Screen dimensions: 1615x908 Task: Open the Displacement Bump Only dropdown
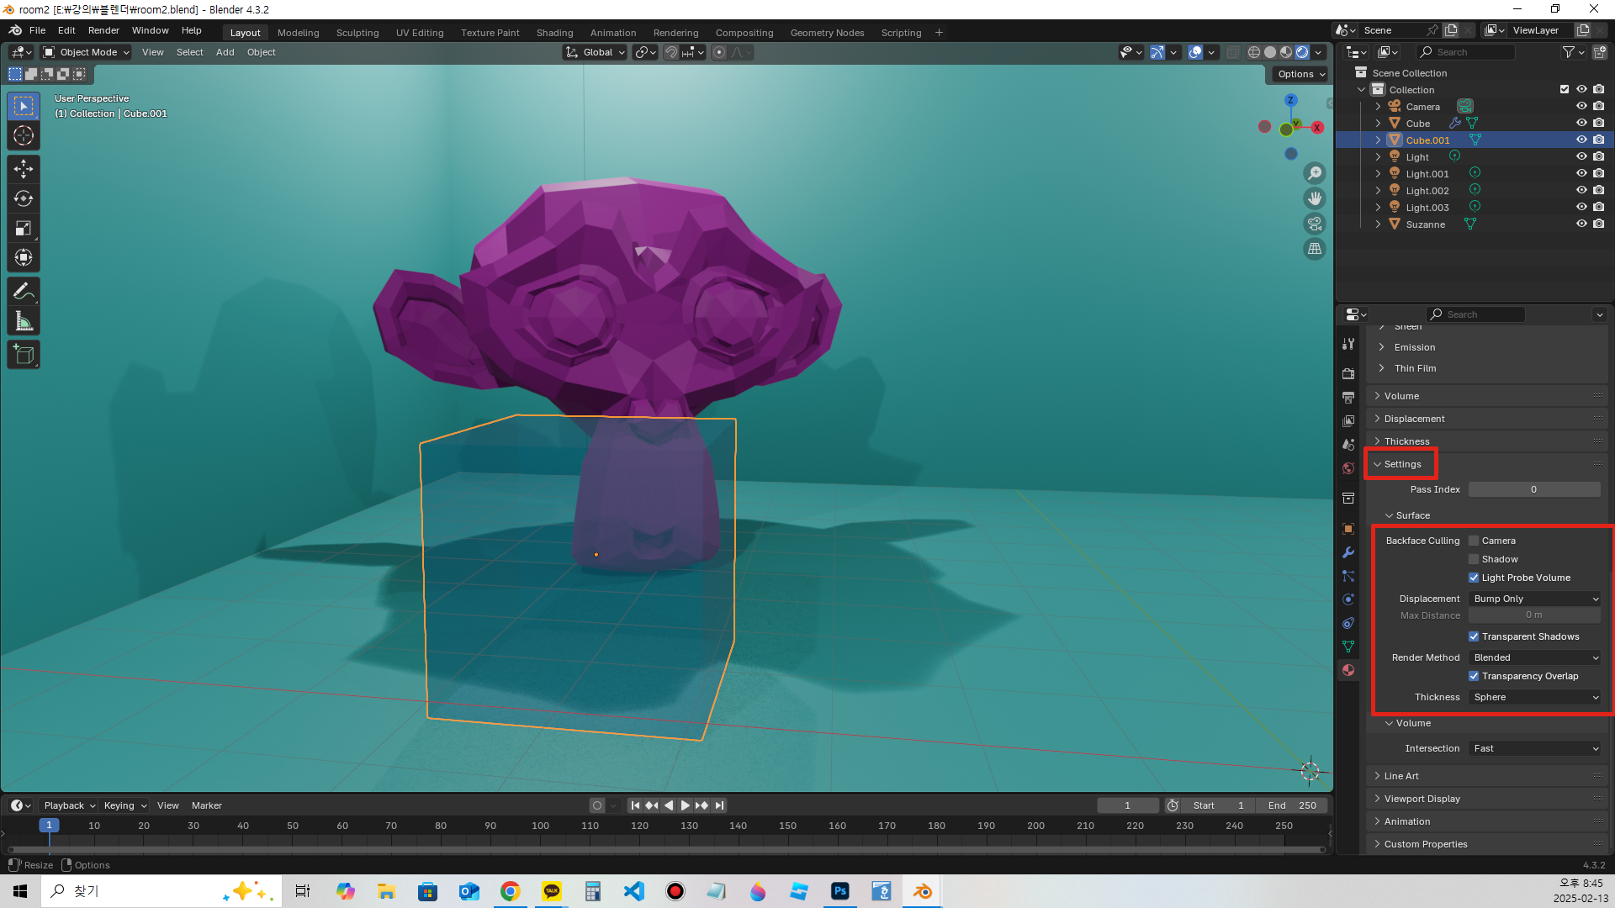coord(1535,599)
